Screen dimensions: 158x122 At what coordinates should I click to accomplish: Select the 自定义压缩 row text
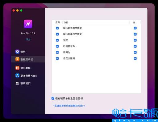click(x=69, y=59)
